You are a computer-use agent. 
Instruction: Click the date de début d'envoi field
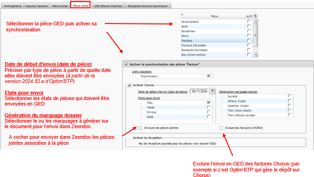tap(199, 91)
